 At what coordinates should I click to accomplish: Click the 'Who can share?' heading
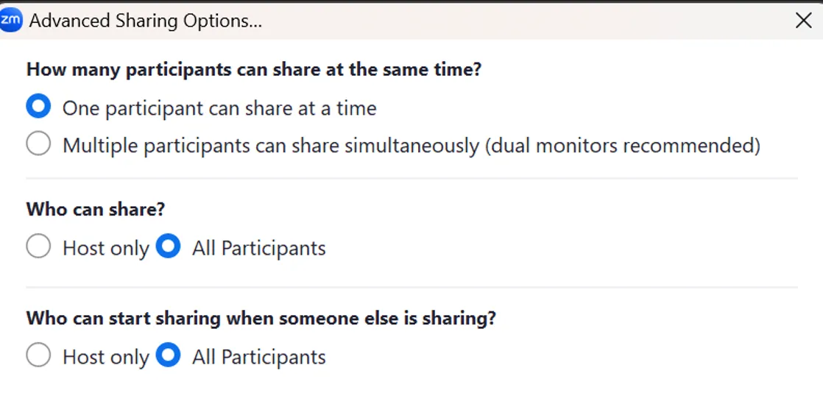96,210
